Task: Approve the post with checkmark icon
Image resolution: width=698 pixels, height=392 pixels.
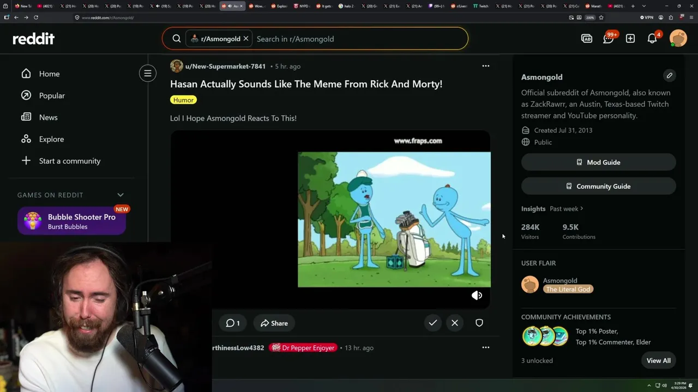Action: (433, 323)
